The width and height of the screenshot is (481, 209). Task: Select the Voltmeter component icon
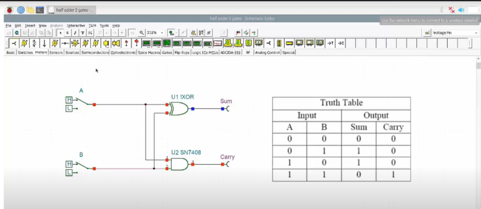point(24,43)
